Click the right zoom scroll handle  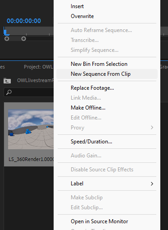pyautogui.click(x=23, y=39)
